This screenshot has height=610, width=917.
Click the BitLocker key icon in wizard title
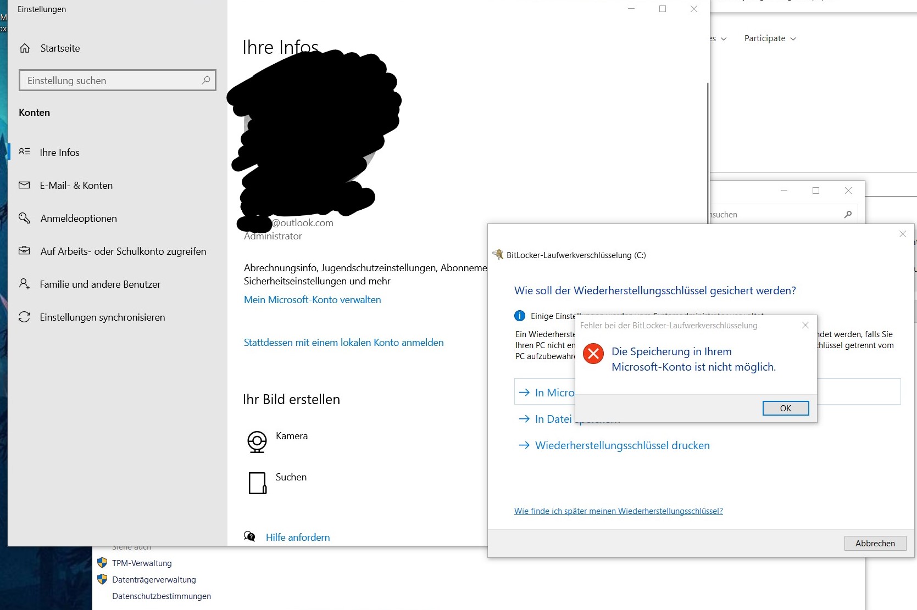[498, 254]
